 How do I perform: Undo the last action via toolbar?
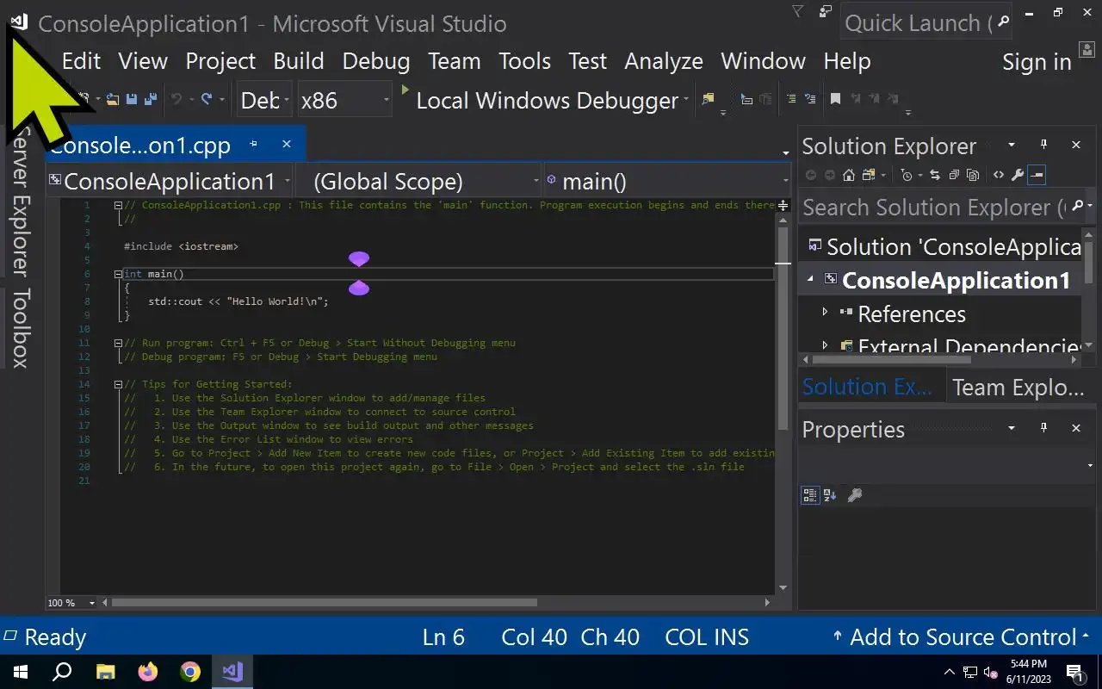coord(176,100)
